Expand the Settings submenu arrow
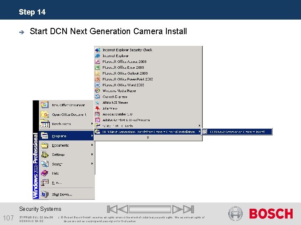Viewport: 301px width, 225px height. coord(92,155)
